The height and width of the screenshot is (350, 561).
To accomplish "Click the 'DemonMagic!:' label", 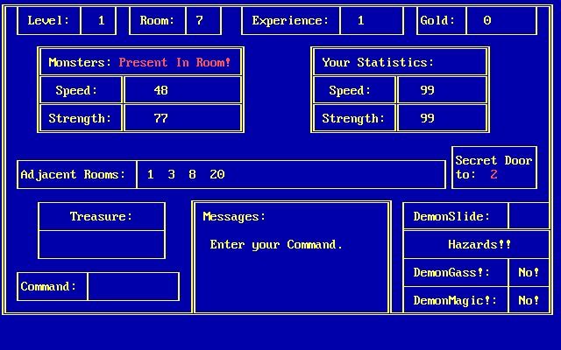I will click(455, 300).
